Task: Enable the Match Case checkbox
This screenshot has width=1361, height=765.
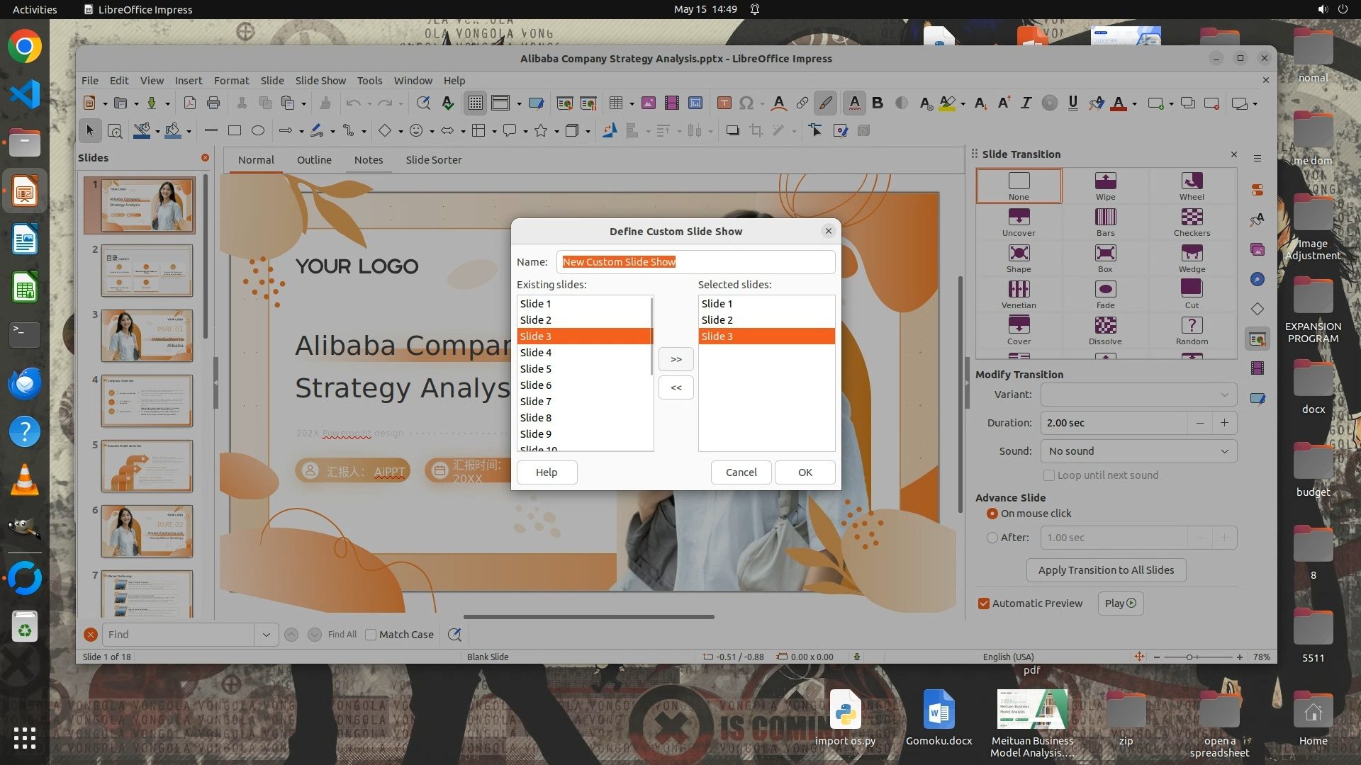Action: tap(371, 635)
